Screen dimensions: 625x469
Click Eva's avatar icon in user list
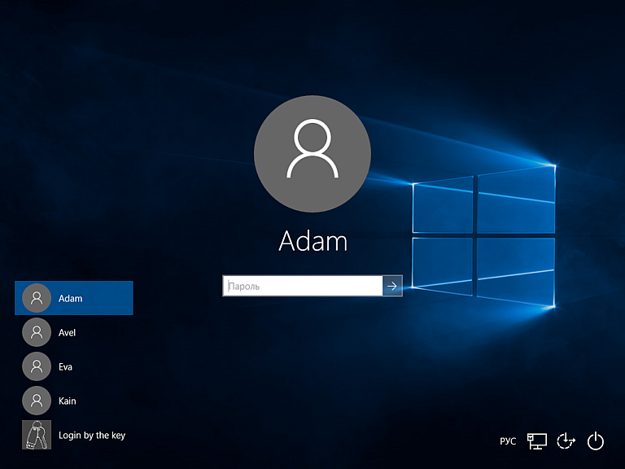click(x=37, y=366)
